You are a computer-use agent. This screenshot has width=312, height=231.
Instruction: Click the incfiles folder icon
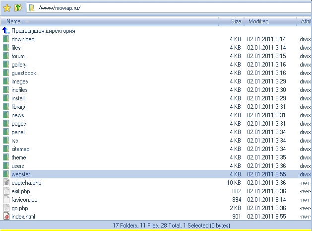[6, 90]
